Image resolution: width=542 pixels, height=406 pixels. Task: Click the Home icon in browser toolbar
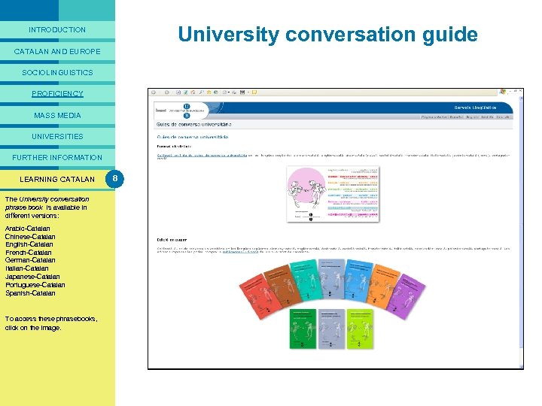pyautogui.click(x=193, y=92)
